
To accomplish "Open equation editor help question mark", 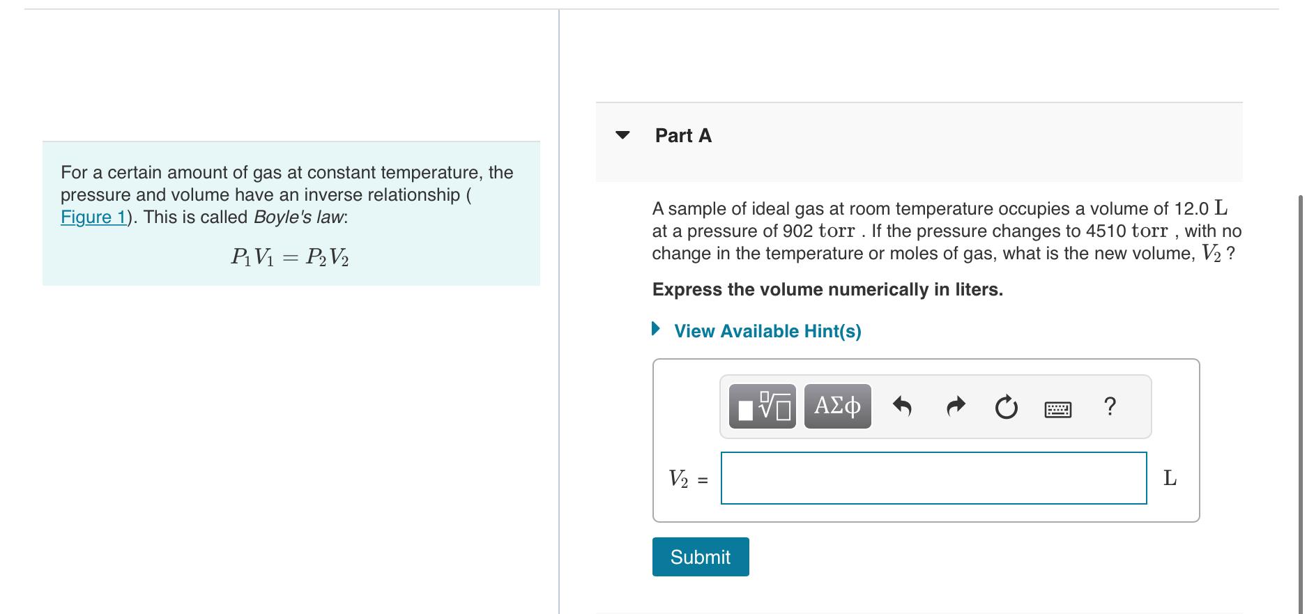I will pos(1108,406).
